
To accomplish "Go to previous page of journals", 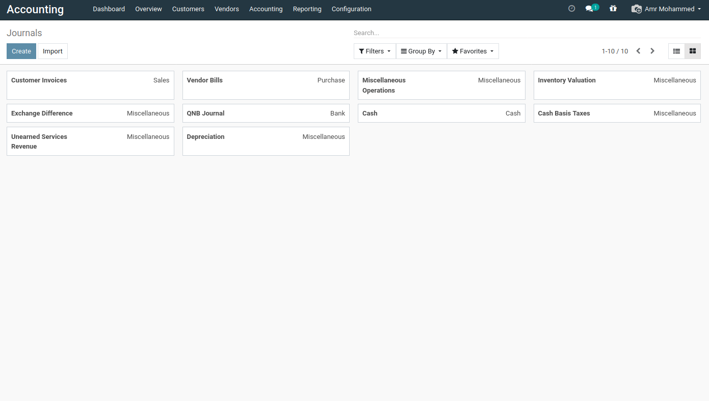I will (x=638, y=51).
